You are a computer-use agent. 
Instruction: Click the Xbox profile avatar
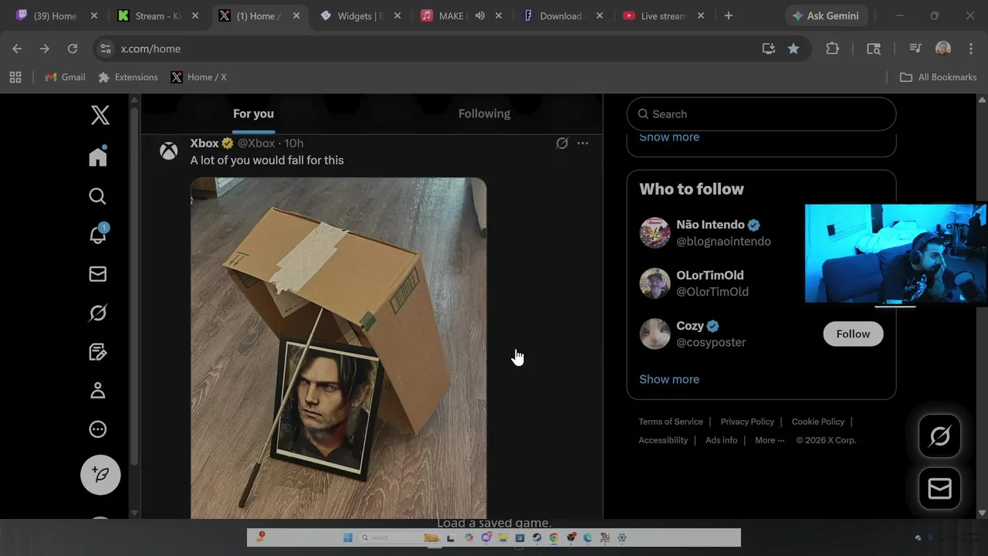168,151
